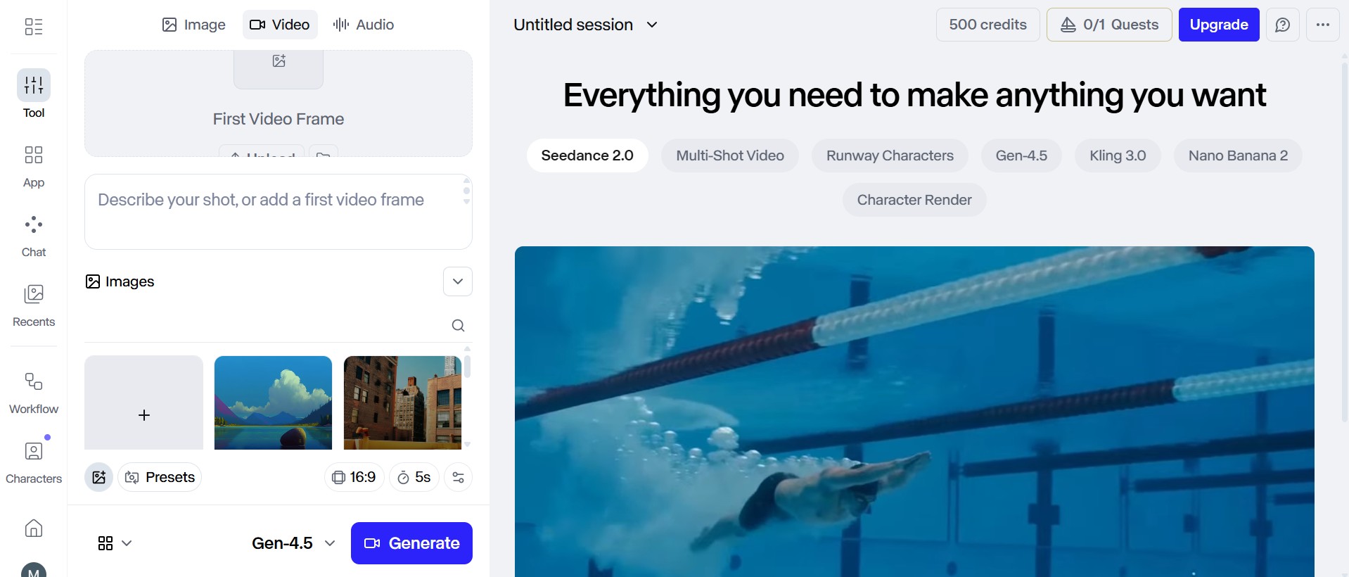This screenshot has height=577, width=1349.
Task: Open the Characters icon in sidebar
Action: (x=34, y=451)
